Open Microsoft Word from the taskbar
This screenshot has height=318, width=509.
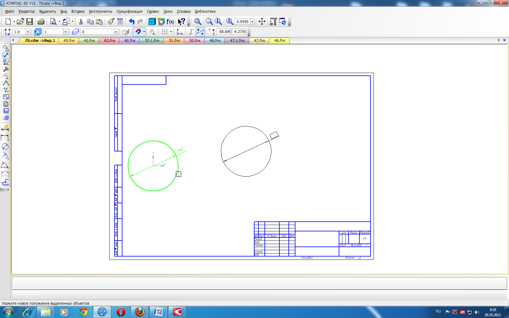coord(158,312)
